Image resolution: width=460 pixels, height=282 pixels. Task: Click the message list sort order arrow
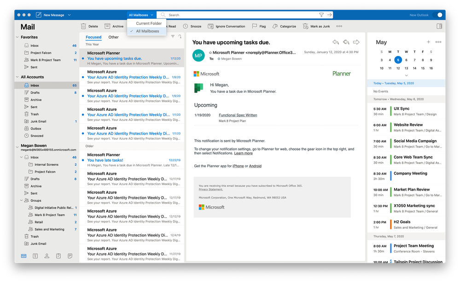coord(180,37)
